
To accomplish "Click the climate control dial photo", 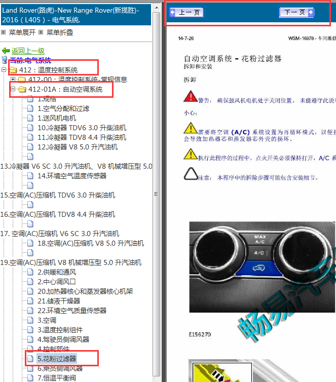I will pyautogui.click(x=262, y=267).
